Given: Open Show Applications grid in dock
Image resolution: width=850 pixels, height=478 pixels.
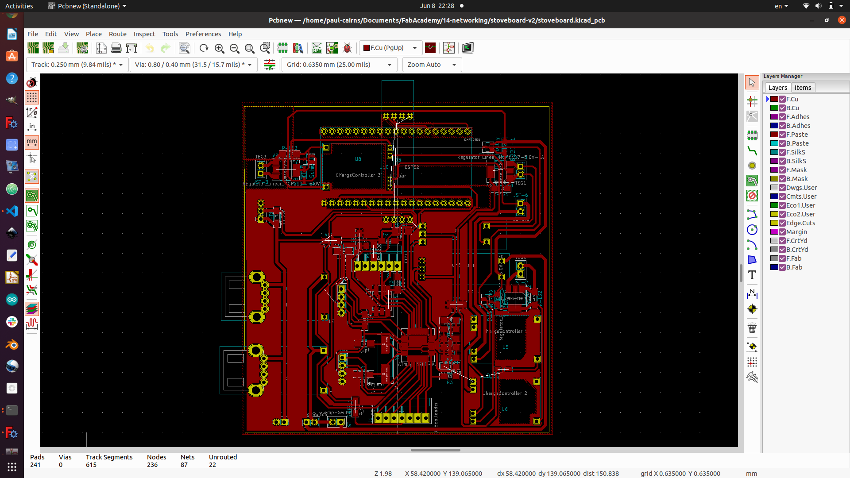Looking at the screenshot, I should pos(12,466).
